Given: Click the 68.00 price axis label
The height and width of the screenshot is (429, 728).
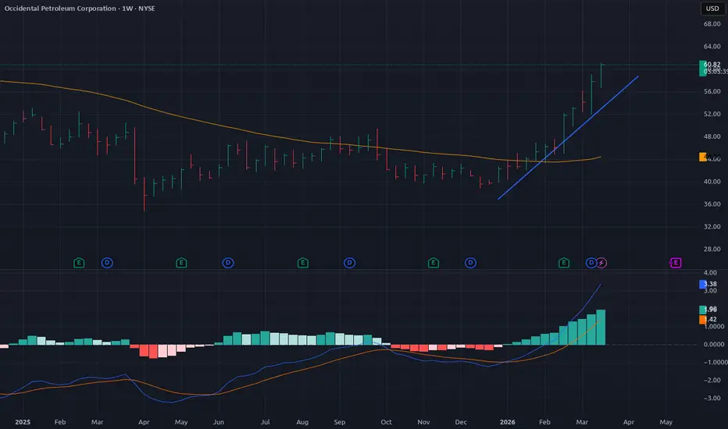Looking at the screenshot, I should tap(712, 24).
